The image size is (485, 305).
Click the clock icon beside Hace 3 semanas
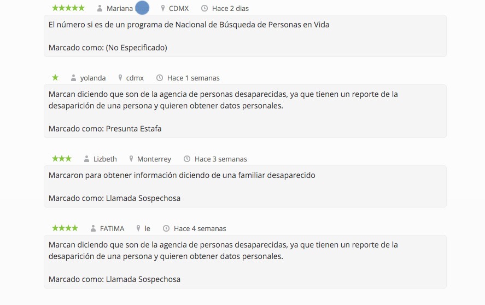click(187, 159)
